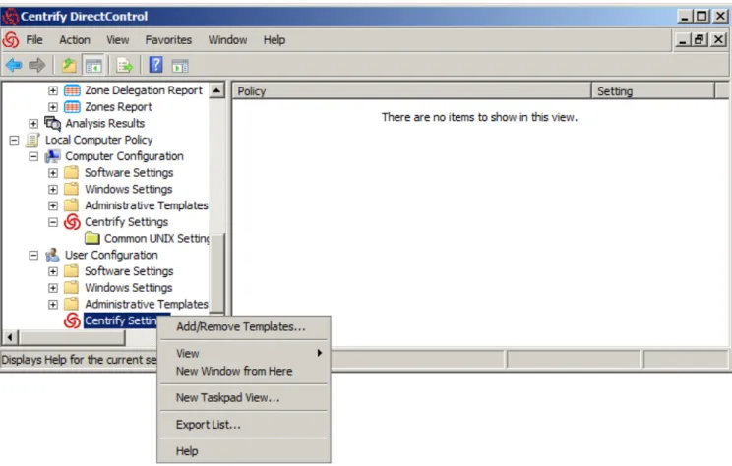Click the Computer Configuration icon
Screen dimensions: 732x466
pos(53,156)
